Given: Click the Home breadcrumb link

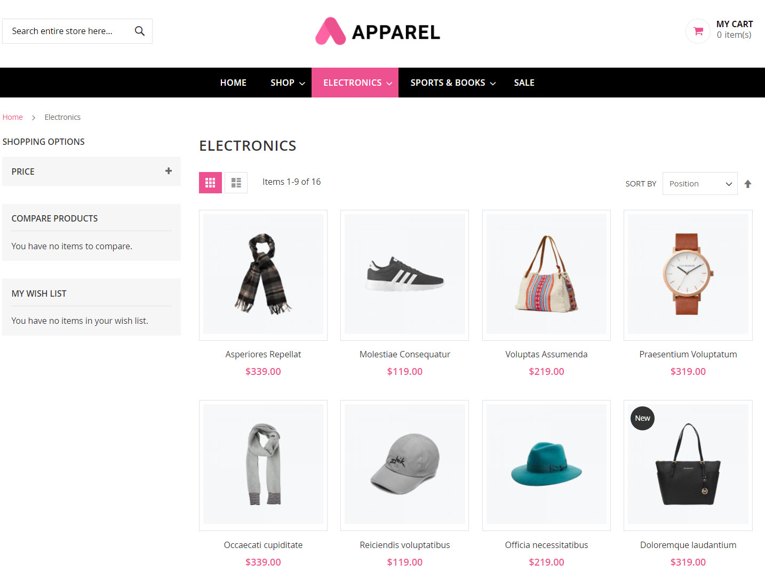Looking at the screenshot, I should click(13, 117).
